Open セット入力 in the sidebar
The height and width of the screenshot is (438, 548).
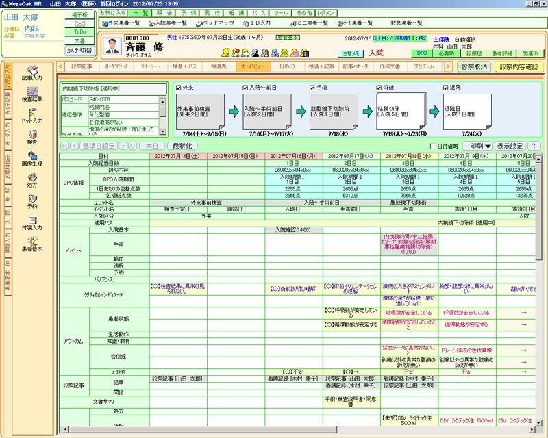pos(32,116)
